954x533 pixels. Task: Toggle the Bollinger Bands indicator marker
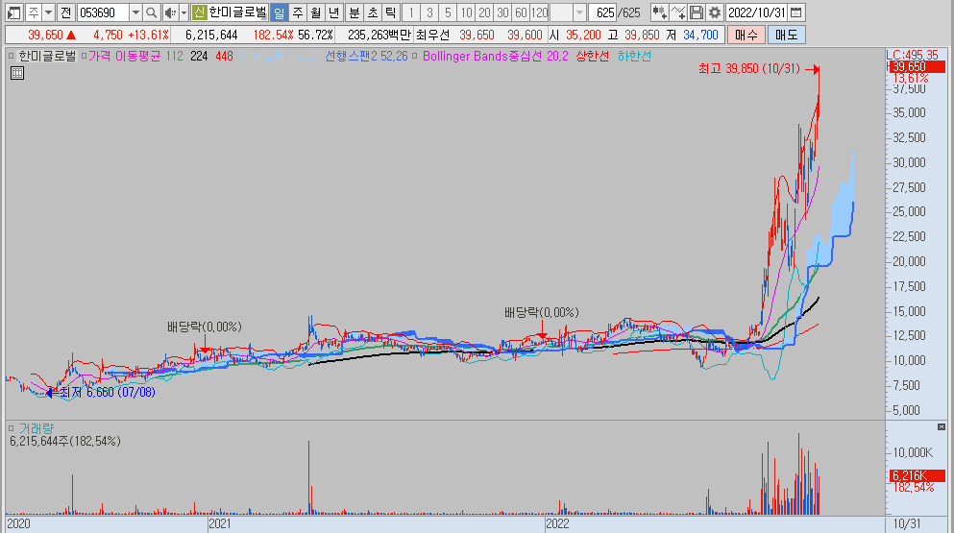pos(415,56)
